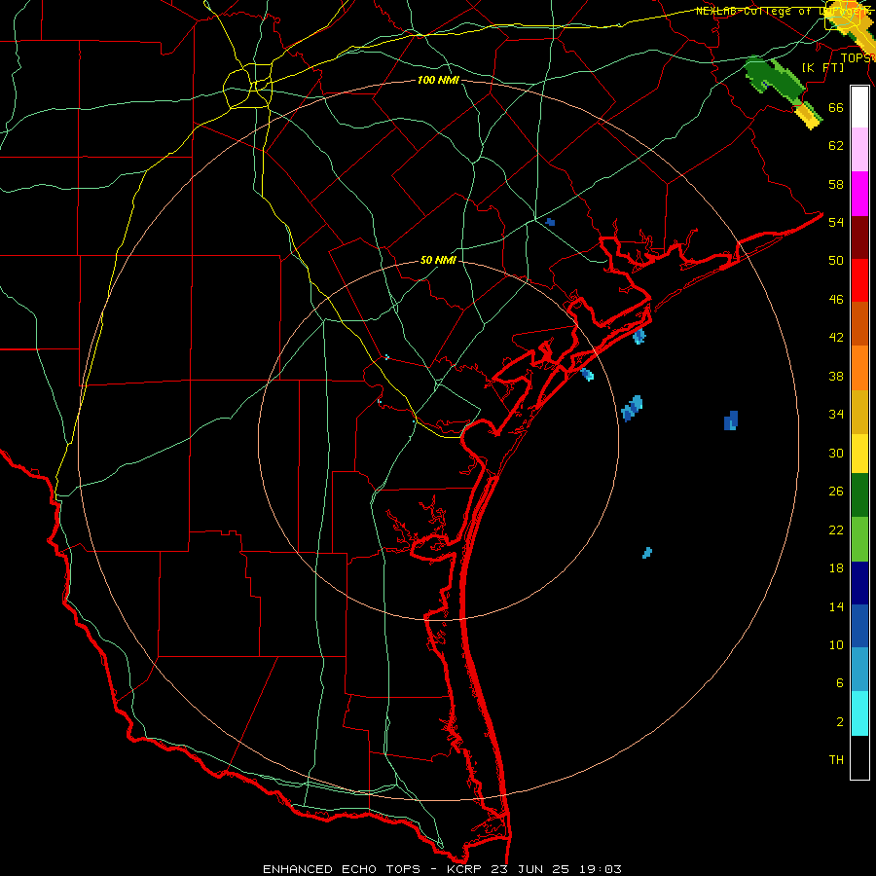Click the "TOPS" legend heading

[857, 57]
